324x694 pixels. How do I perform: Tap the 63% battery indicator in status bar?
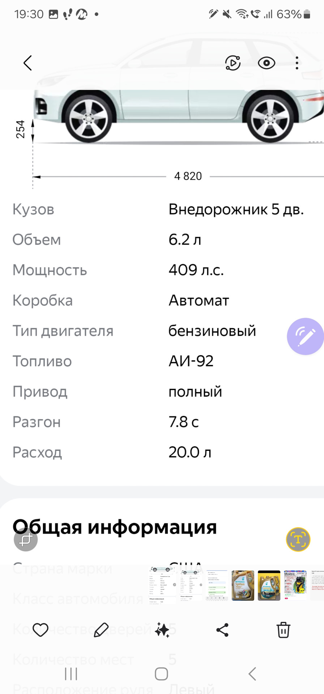[x=293, y=14]
